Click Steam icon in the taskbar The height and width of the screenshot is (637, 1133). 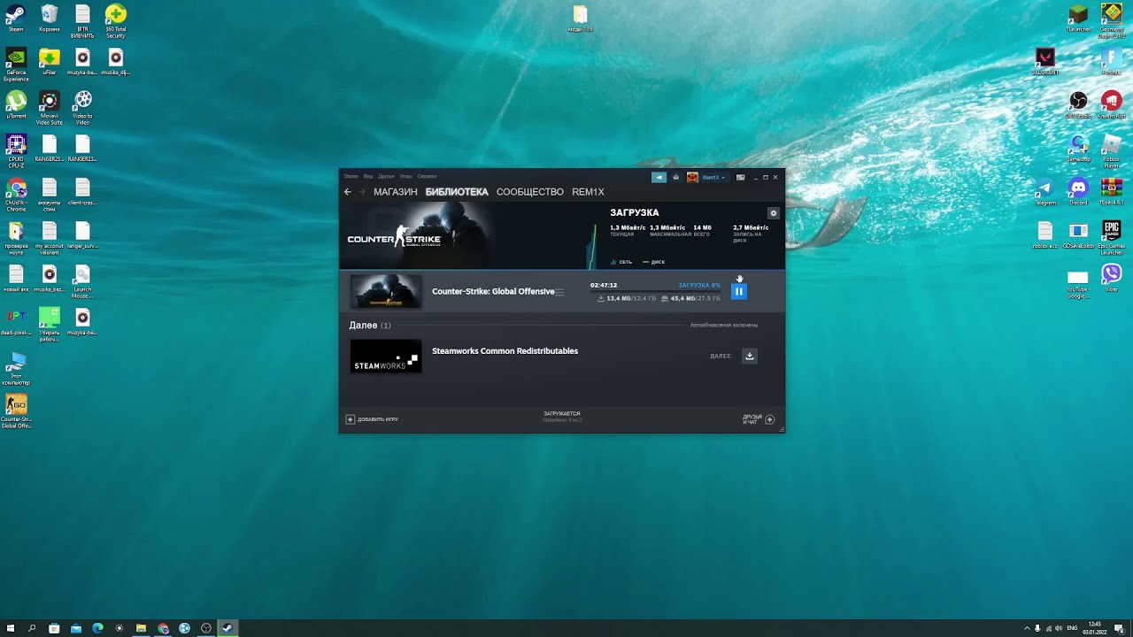227,628
